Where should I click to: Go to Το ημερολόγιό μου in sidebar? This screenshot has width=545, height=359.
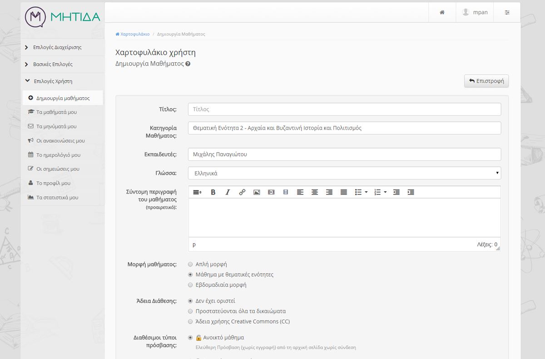(58, 155)
